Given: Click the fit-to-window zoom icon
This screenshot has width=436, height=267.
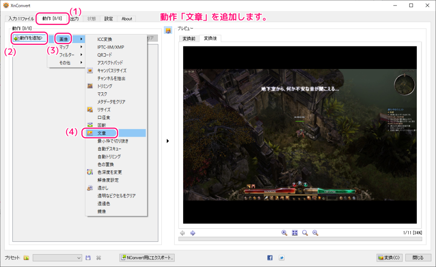Looking at the screenshot, I should (295, 233).
